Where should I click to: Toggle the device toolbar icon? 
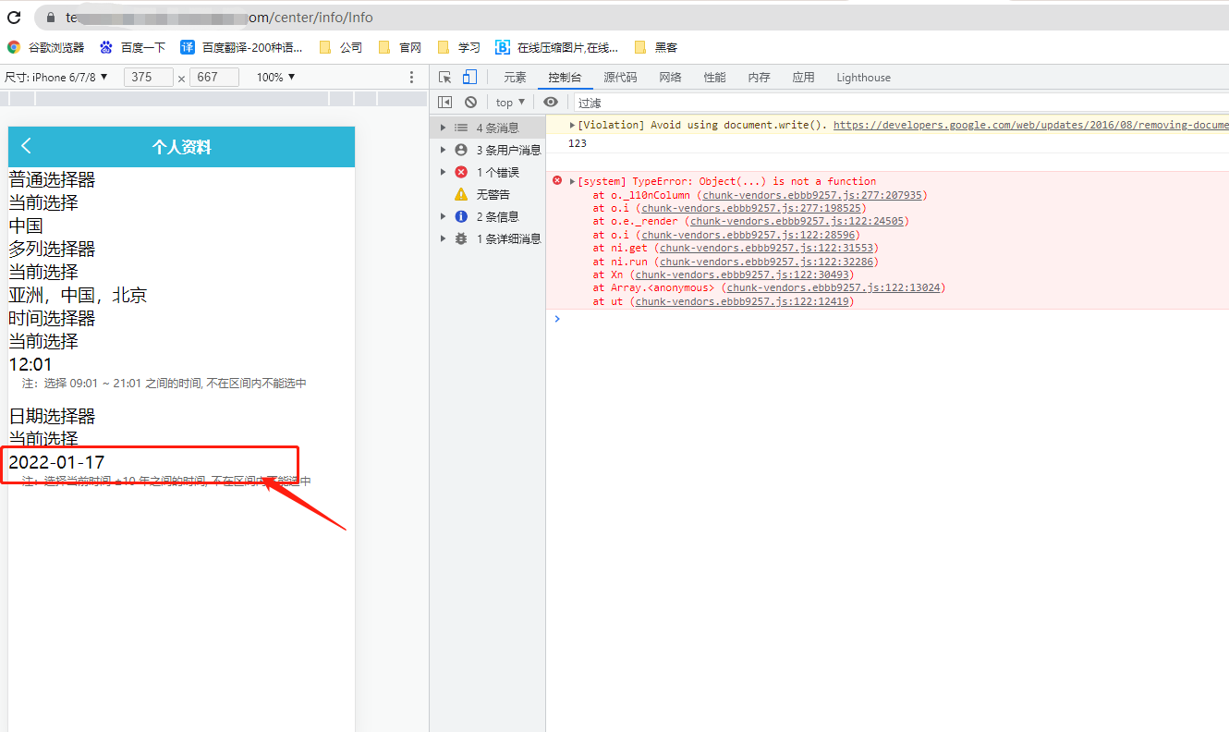(x=469, y=78)
